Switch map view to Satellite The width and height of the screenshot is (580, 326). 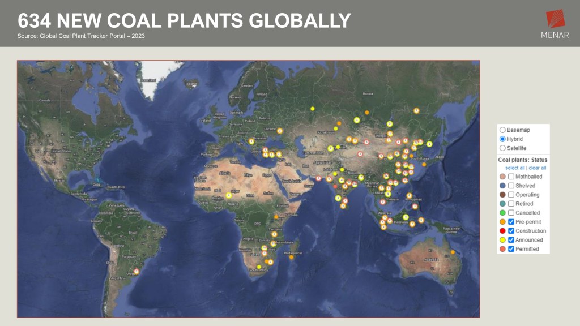(x=502, y=148)
